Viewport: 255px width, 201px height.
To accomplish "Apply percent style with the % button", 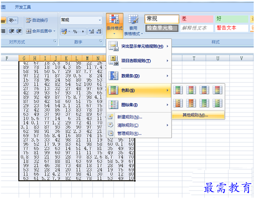I will (x=75, y=31).
